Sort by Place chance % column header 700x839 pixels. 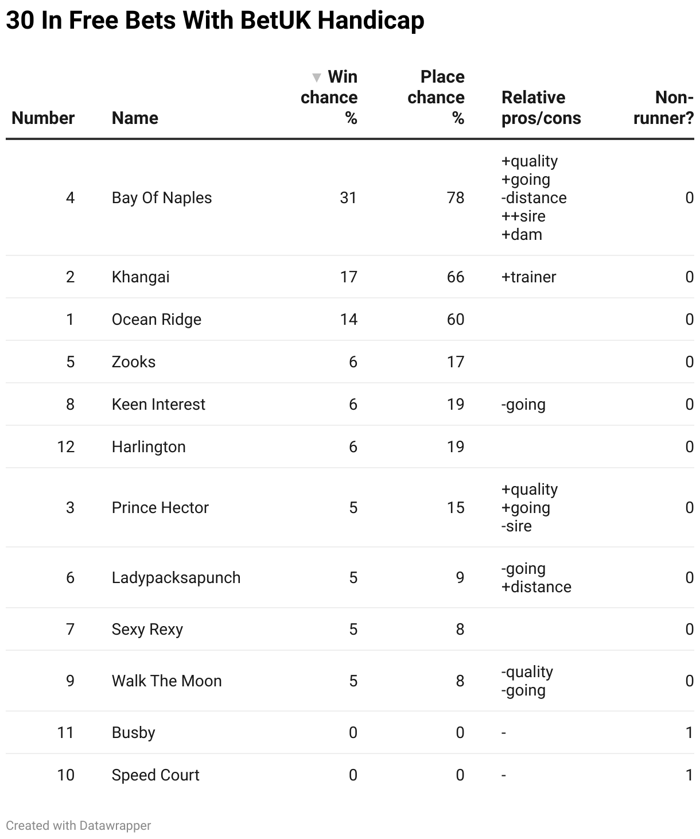click(x=436, y=98)
